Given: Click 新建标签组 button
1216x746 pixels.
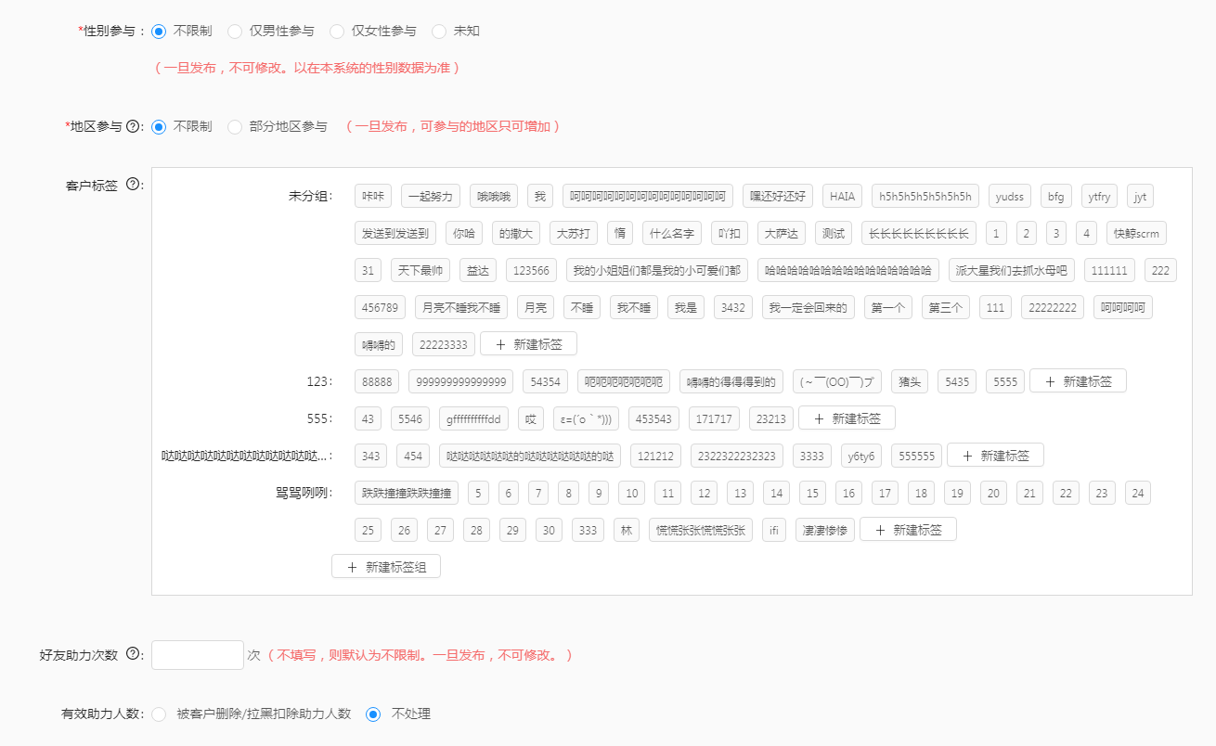Looking at the screenshot, I should click(x=386, y=567).
